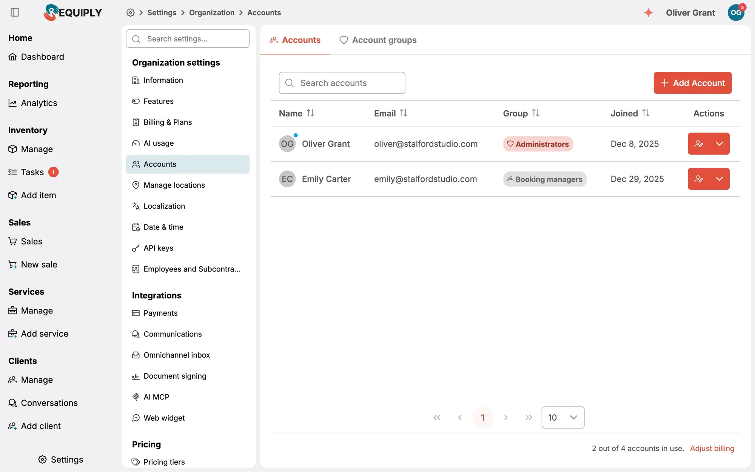Expand actions dropdown for Emily Carter

[x=719, y=179]
